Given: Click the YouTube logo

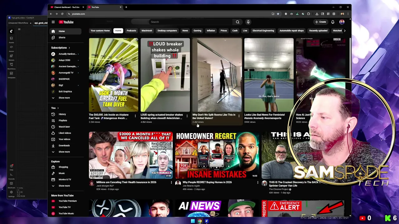Looking at the screenshot, I should [66, 22].
